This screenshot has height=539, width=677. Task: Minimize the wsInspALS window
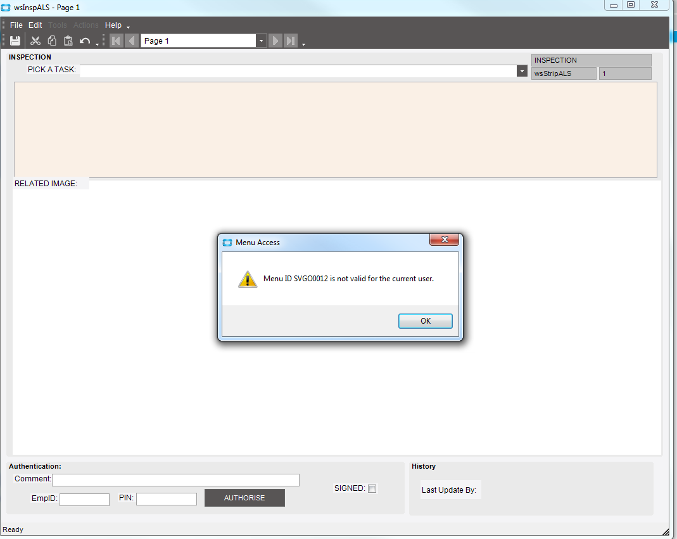click(x=614, y=5)
